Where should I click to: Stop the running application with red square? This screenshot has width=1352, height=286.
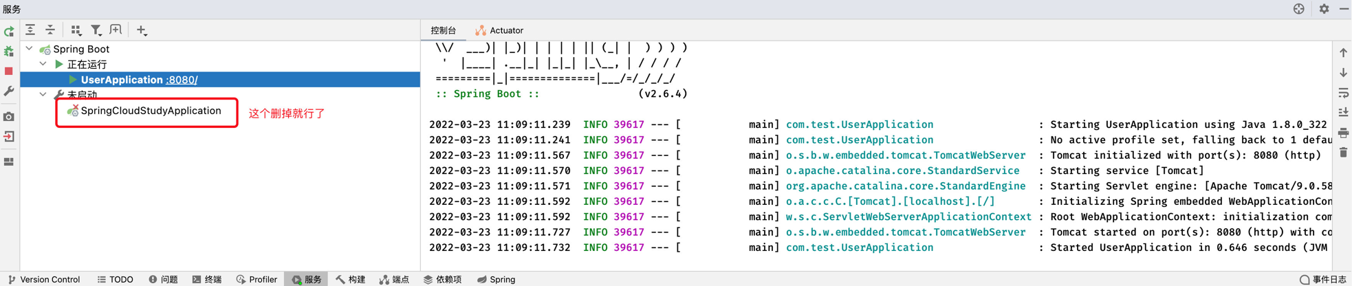[9, 71]
